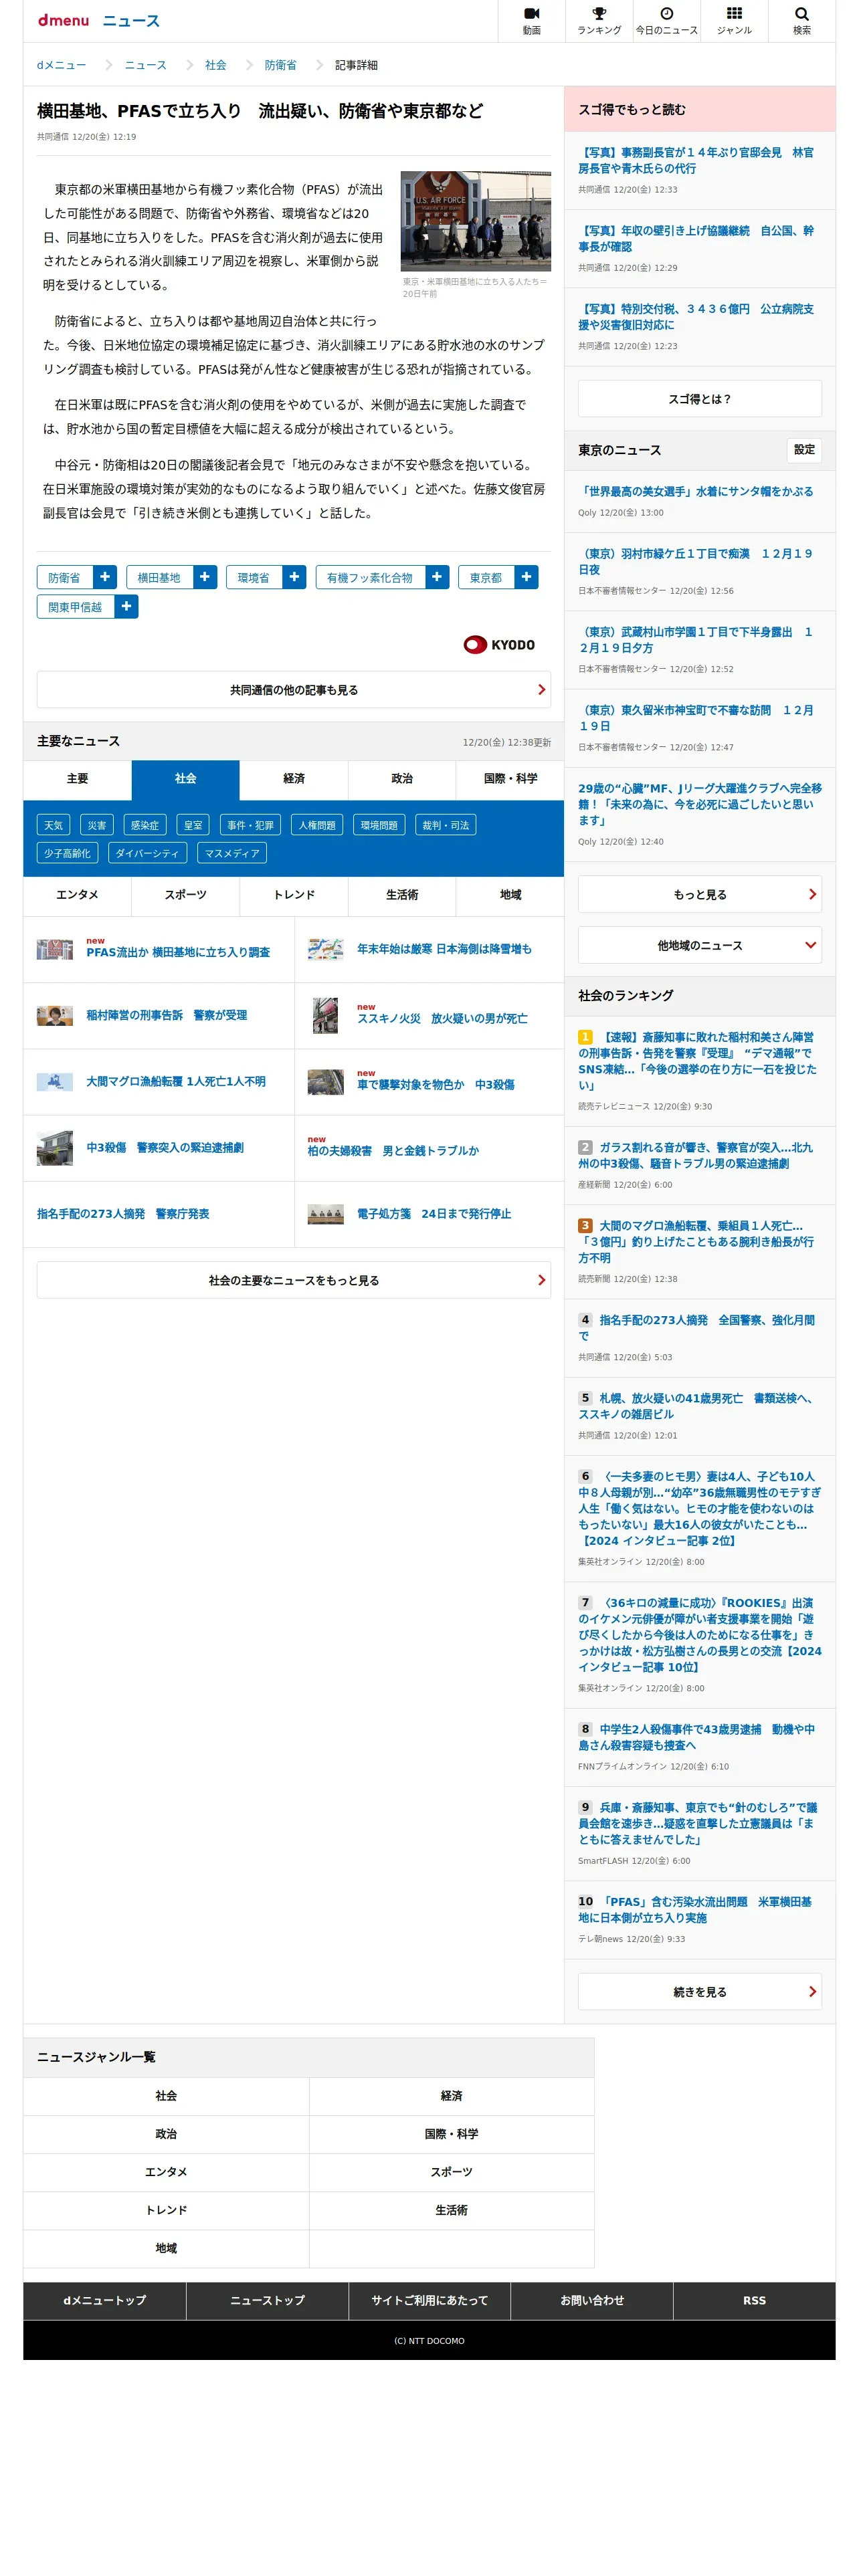
Task: Open headline 電子処方箋 24日まで発行停止
Action: [x=434, y=1214]
